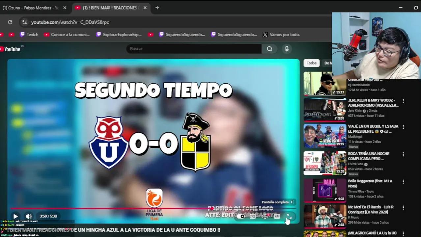Enter full screen mode
This screenshot has width=421, height=237.
(289, 216)
